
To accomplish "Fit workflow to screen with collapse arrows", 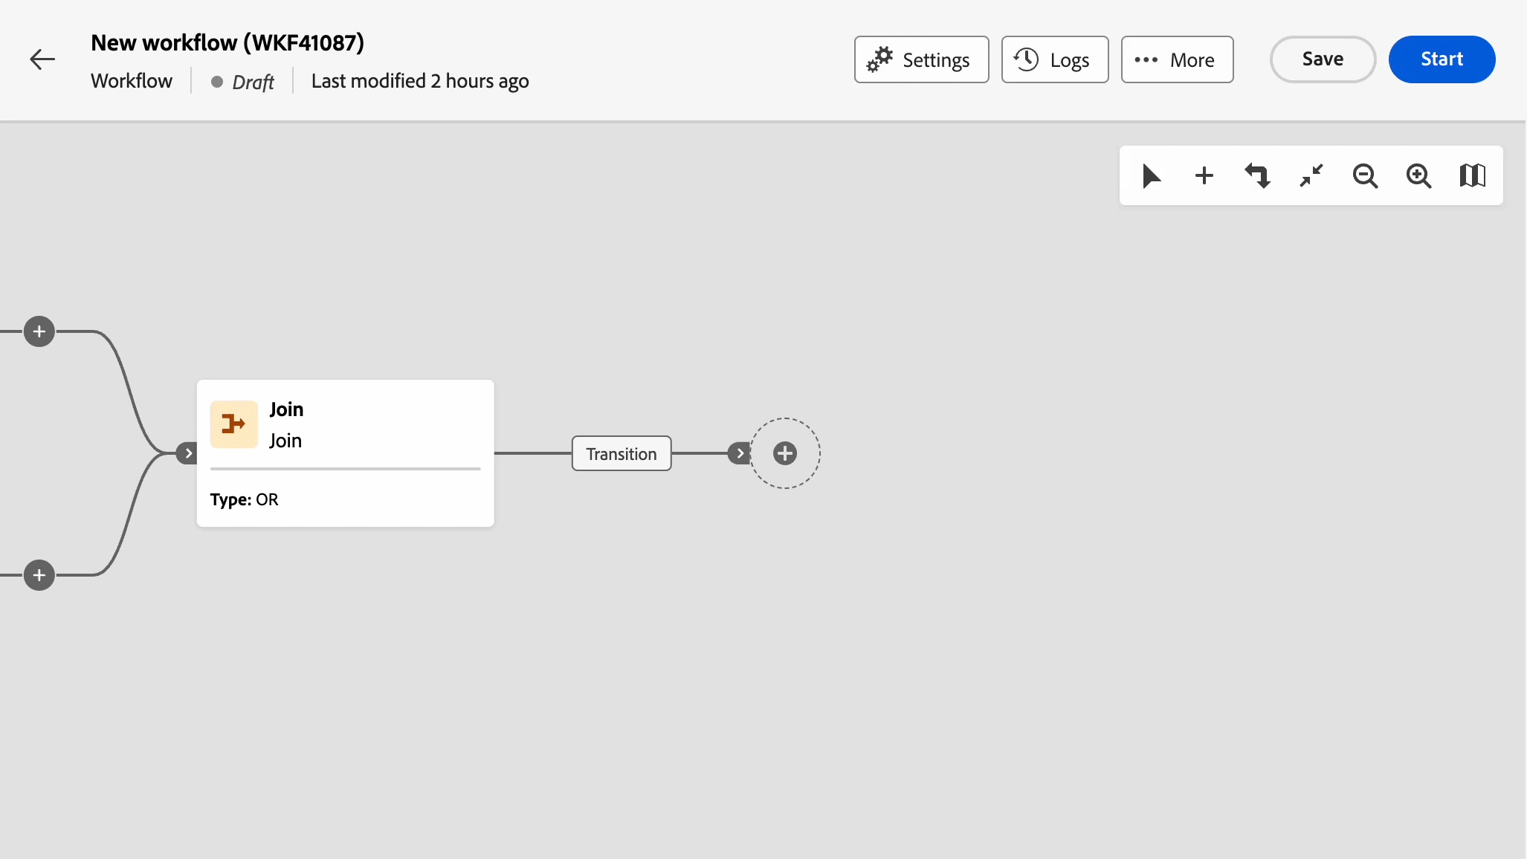I will (1311, 176).
